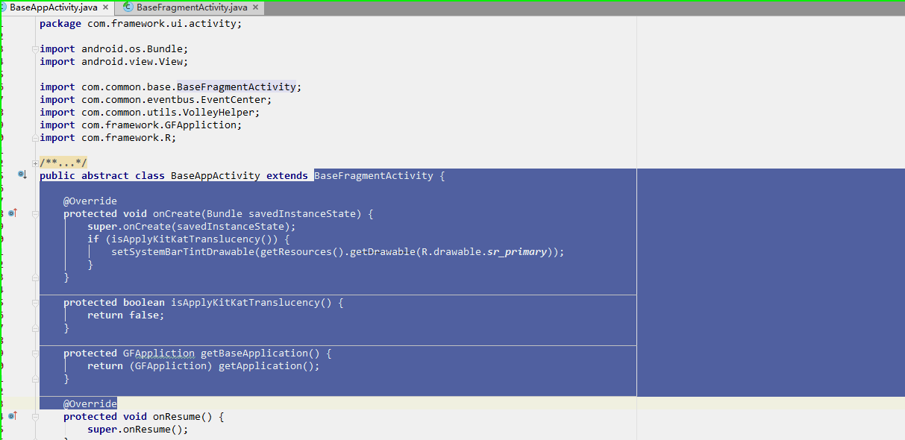The height and width of the screenshot is (440, 905).
Task: Collapse the getBaseApplication method
Action: coord(35,353)
